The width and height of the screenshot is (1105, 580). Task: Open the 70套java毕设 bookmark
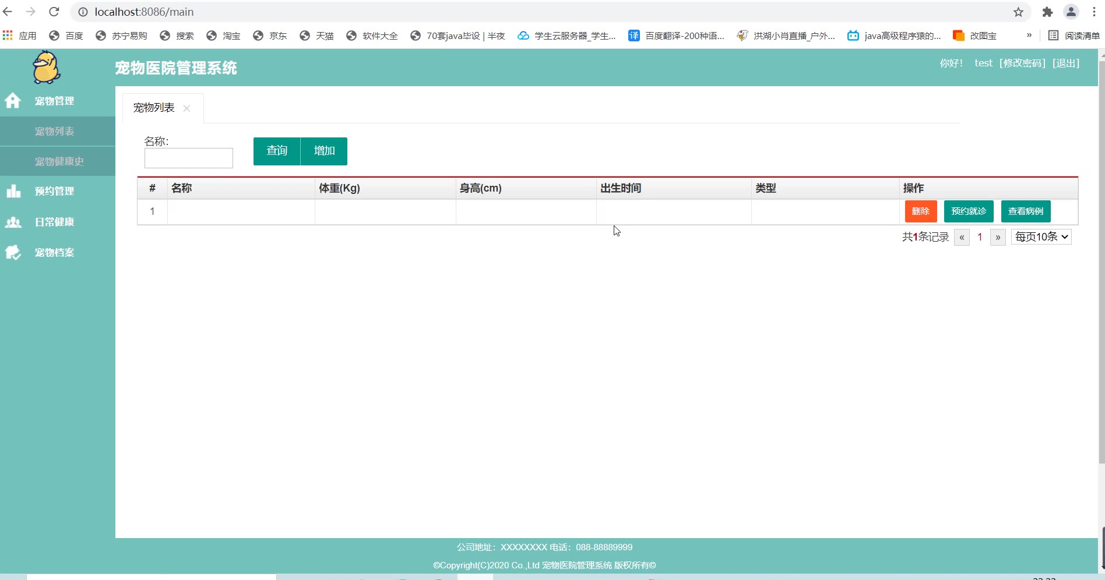click(x=458, y=36)
